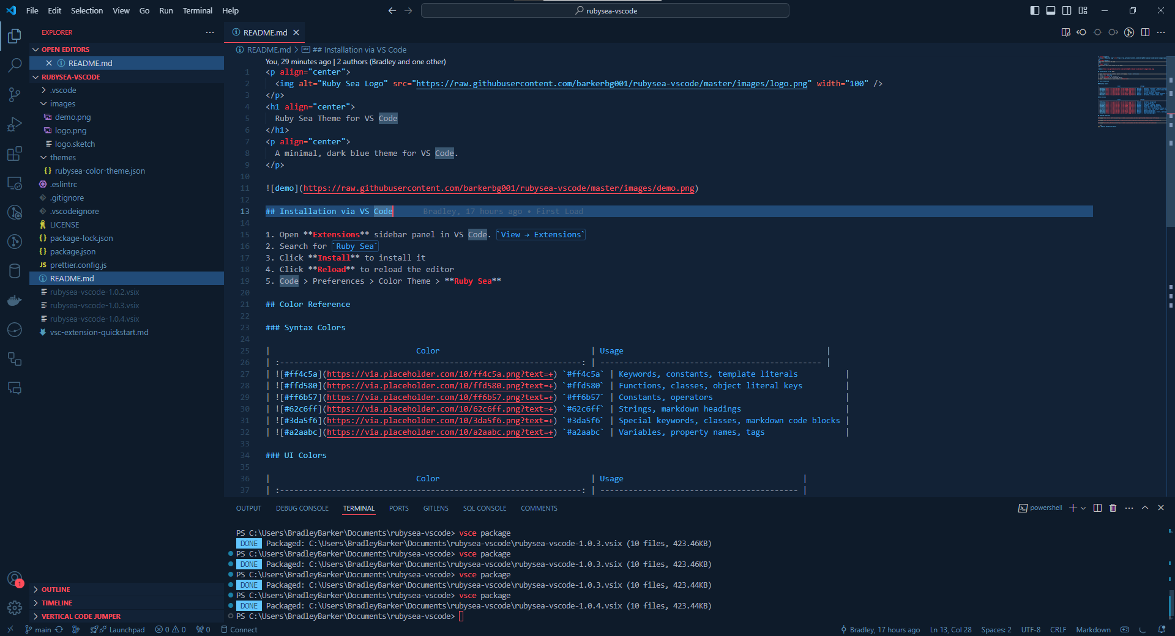
Task: Click Go Forward arrow in title bar
Action: coord(408,10)
